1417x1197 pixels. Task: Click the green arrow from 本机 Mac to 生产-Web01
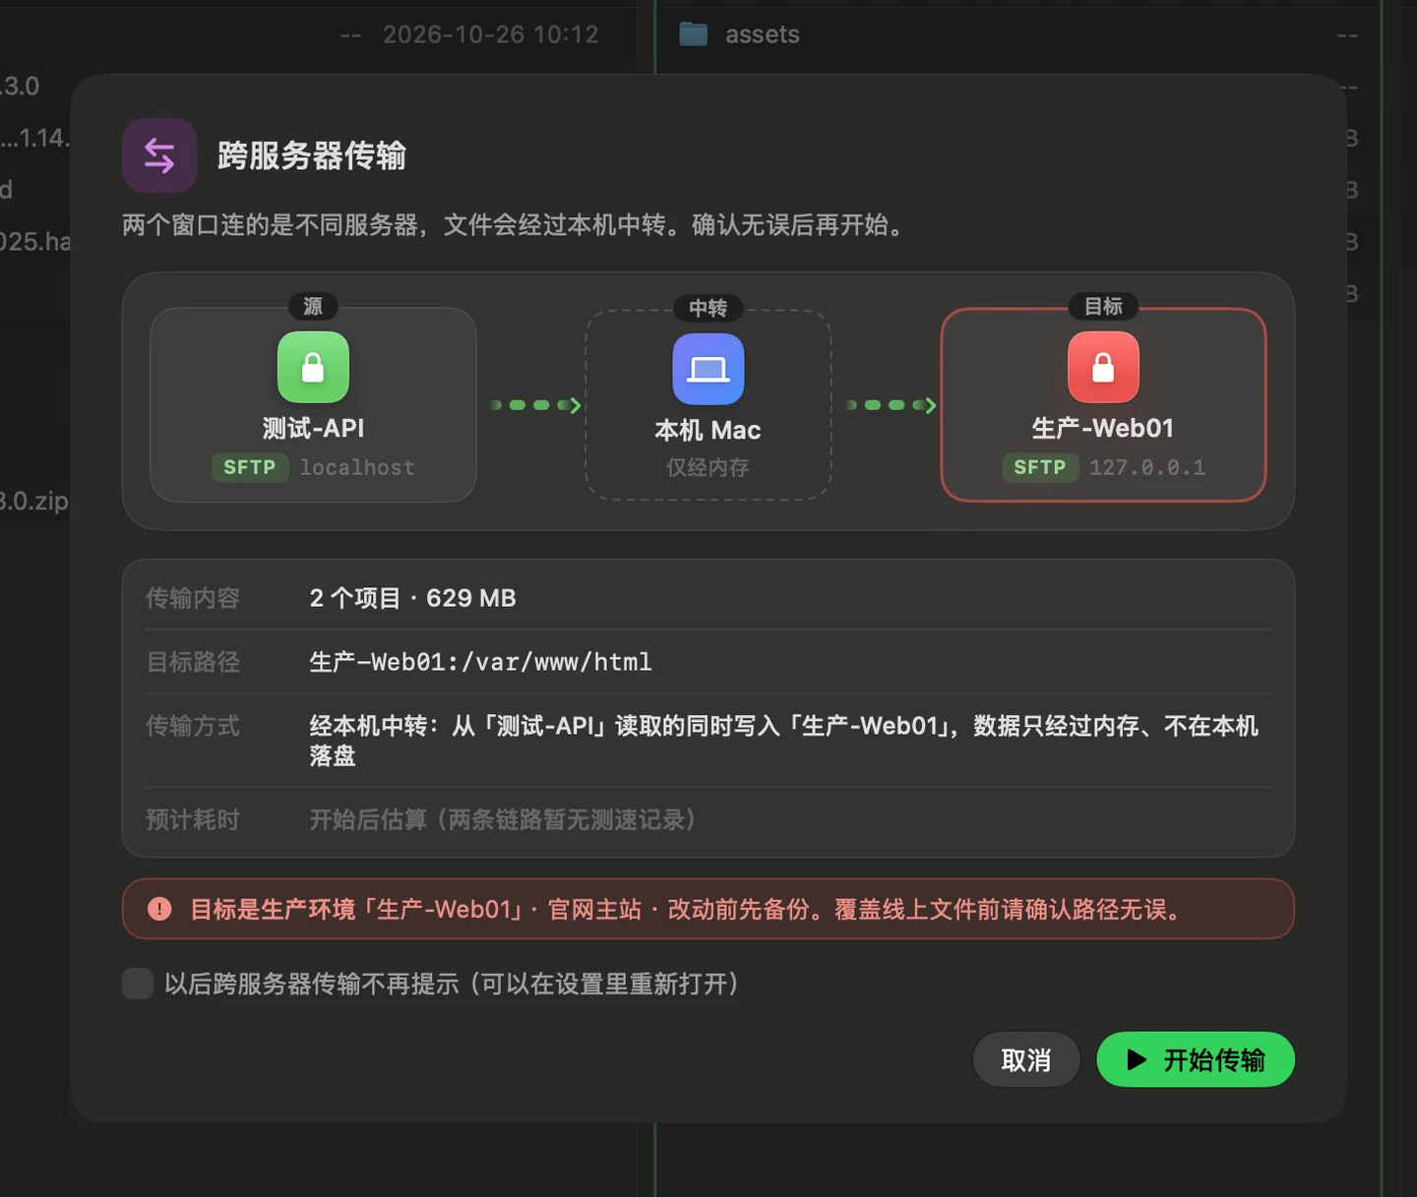[891, 405]
